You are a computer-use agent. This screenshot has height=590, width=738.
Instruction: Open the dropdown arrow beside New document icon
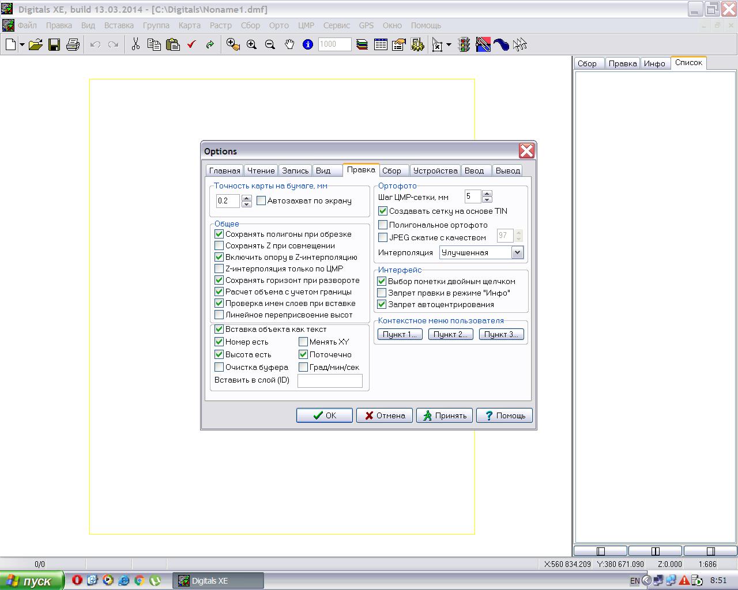click(22, 44)
